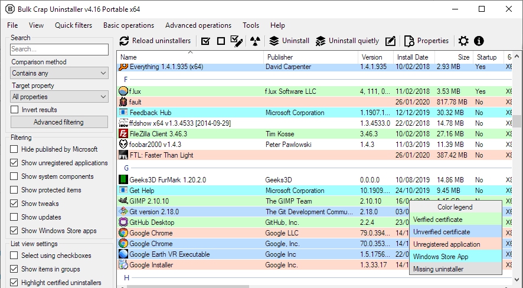
Task: Enable Hide published by Microsoft
Action: point(14,149)
